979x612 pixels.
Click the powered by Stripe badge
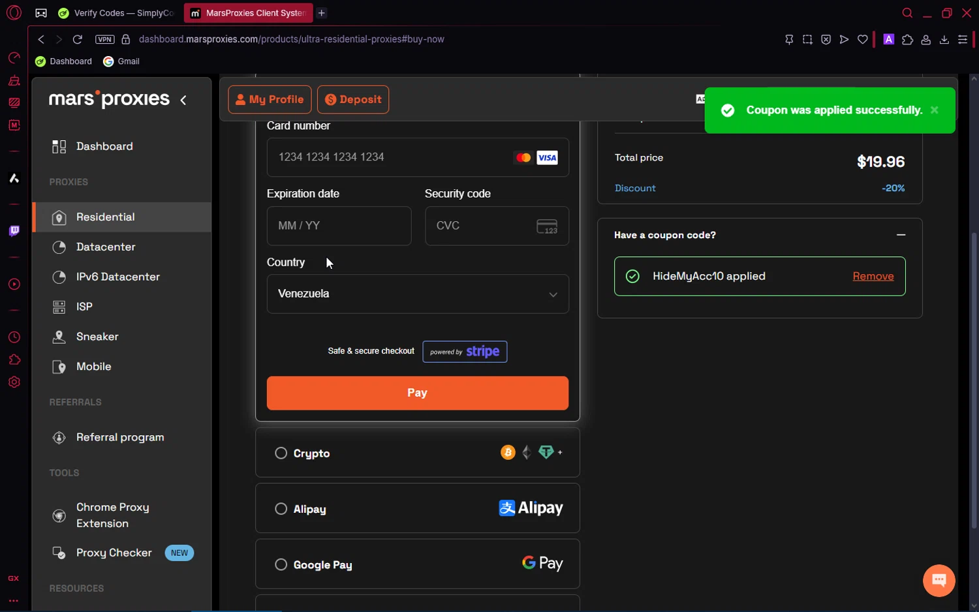tap(465, 352)
